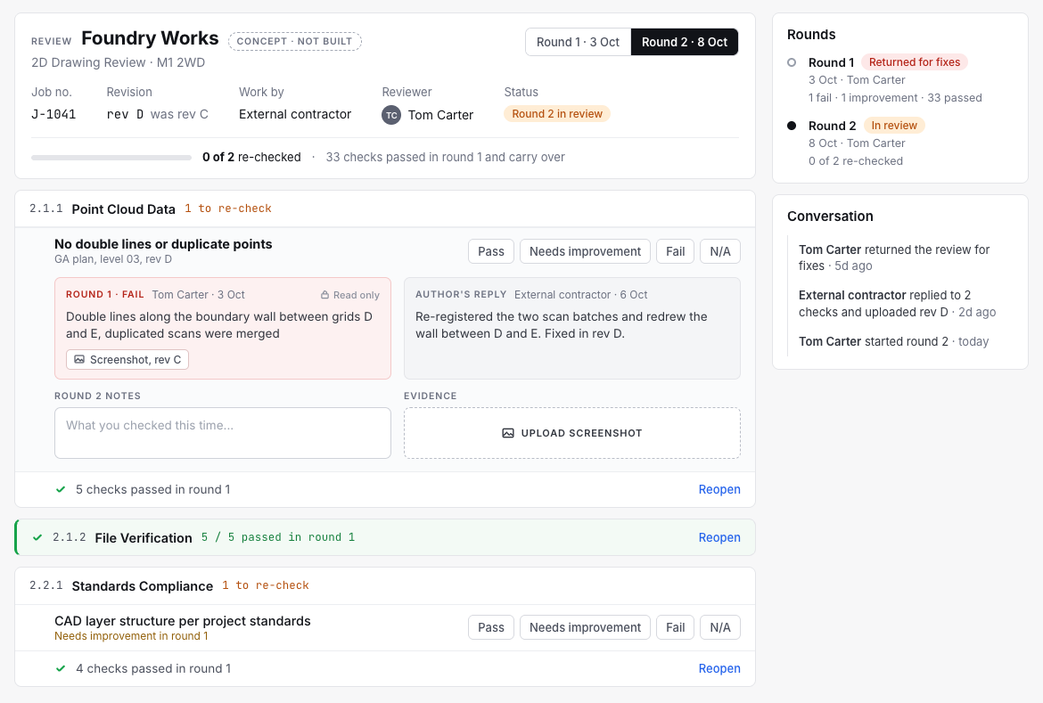Upload a screenshot as evidence
1043x703 pixels.
coord(572,433)
